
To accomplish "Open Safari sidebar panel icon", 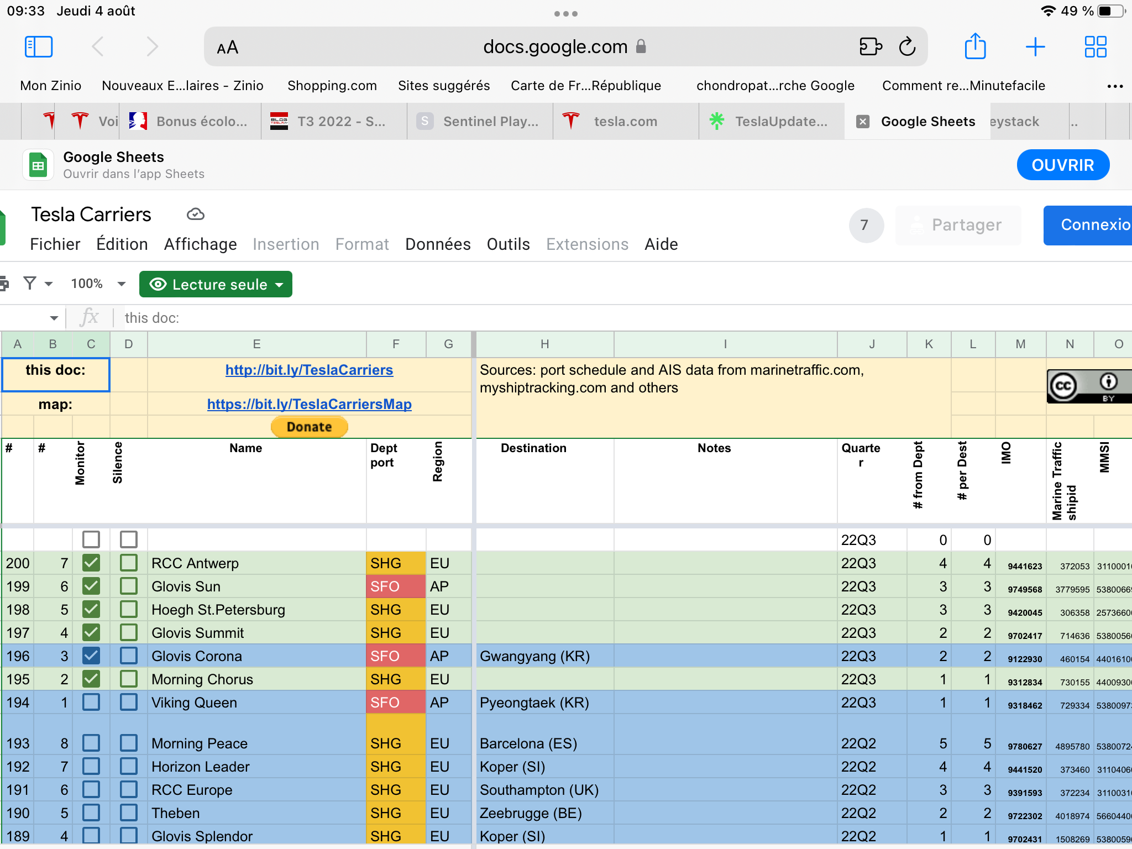I will pyautogui.click(x=39, y=47).
